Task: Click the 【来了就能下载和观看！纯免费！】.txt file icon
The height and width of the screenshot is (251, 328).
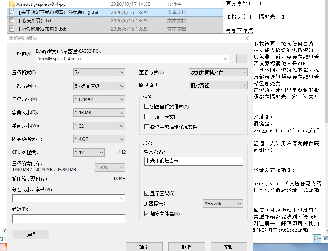Action: pyautogui.click(x=12, y=13)
